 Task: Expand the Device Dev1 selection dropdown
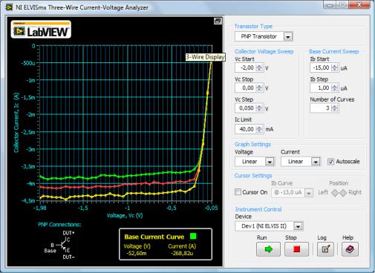[x=298, y=226]
